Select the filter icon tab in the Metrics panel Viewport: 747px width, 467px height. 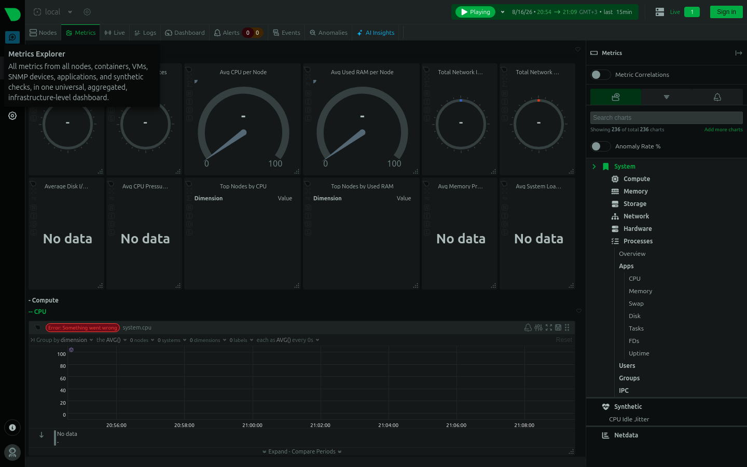click(667, 97)
